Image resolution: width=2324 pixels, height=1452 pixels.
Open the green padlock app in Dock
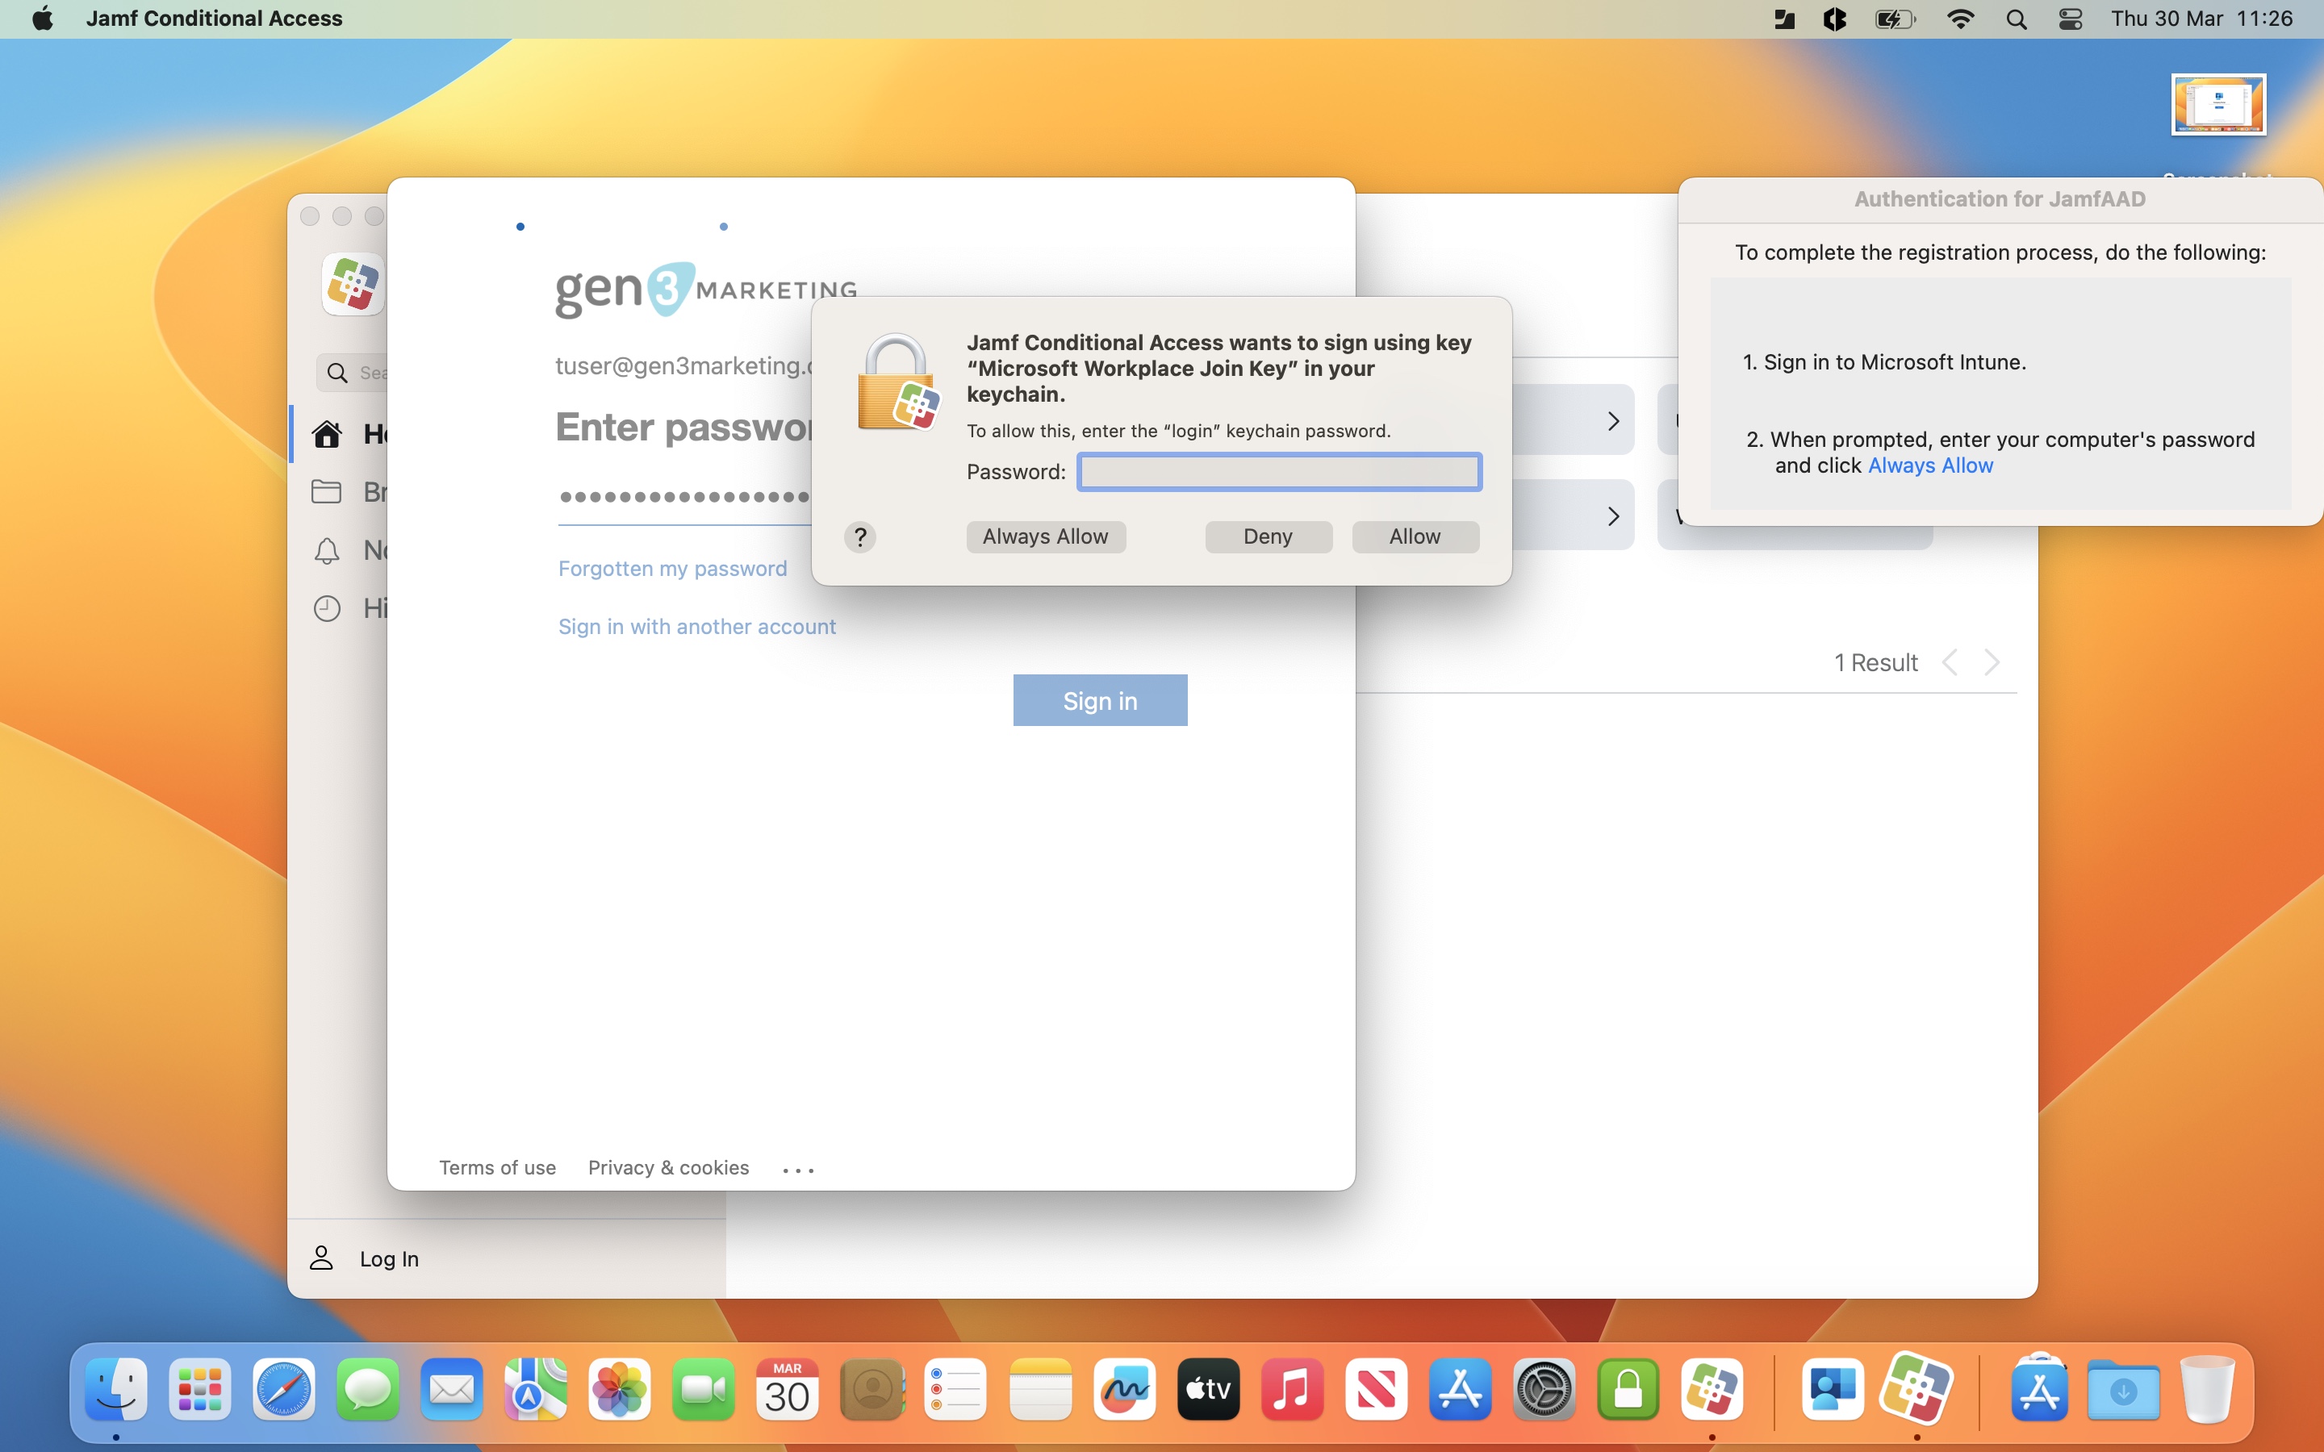[1628, 1390]
